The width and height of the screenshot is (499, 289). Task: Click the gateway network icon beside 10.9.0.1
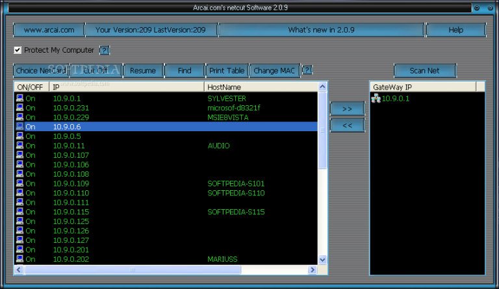coord(376,98)
